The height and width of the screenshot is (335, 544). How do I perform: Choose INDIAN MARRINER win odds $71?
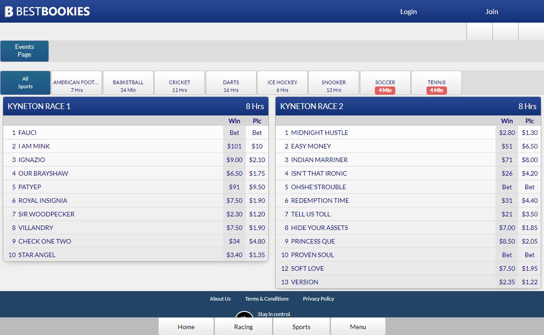pyautogui.click(x=507, y=160)
